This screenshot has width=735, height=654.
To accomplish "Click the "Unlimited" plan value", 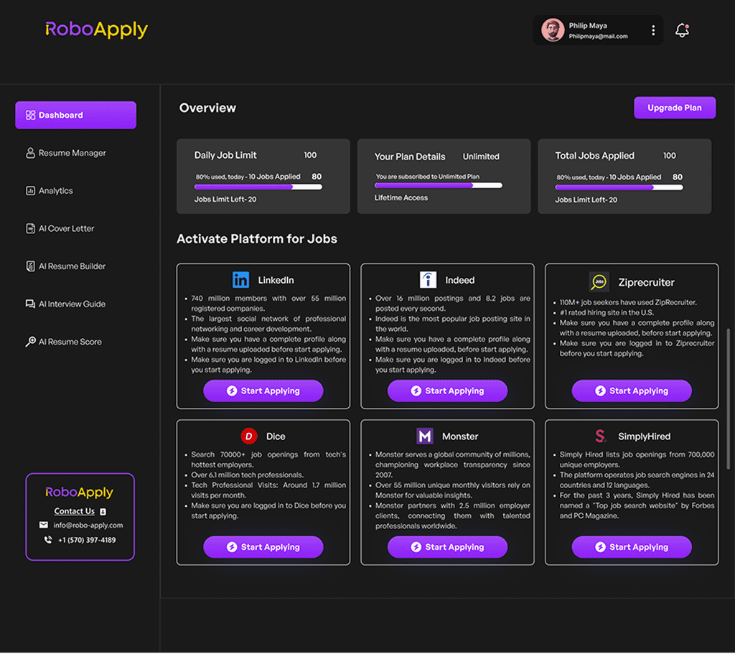I will tap(481, 157).
